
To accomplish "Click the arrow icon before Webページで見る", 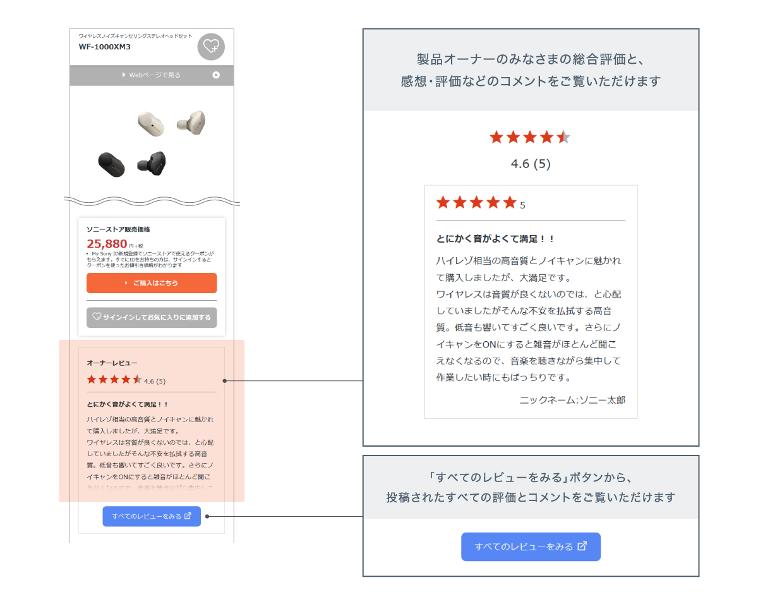I will click(124, 75).
